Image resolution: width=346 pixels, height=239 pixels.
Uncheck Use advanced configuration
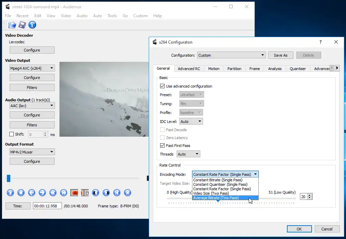coord(163,86)
